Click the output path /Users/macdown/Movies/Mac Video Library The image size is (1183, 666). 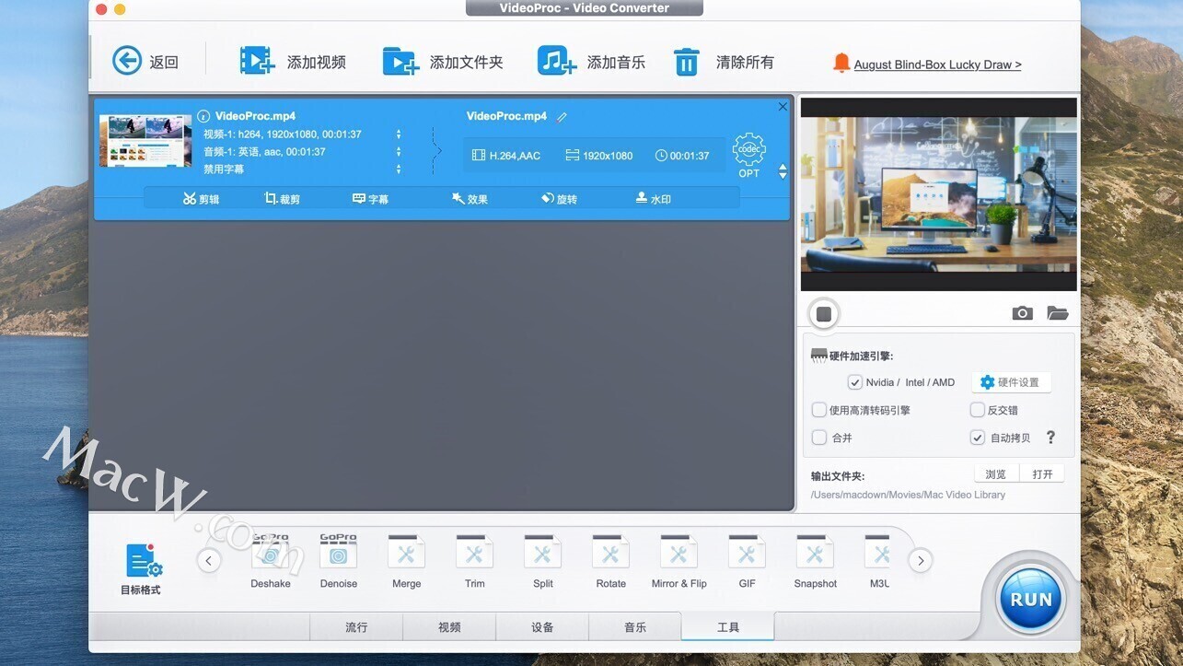[908, 495]
